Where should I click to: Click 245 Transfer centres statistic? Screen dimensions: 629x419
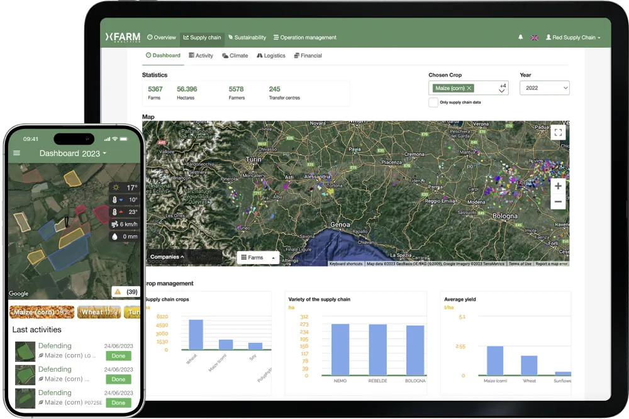(284, 93)
